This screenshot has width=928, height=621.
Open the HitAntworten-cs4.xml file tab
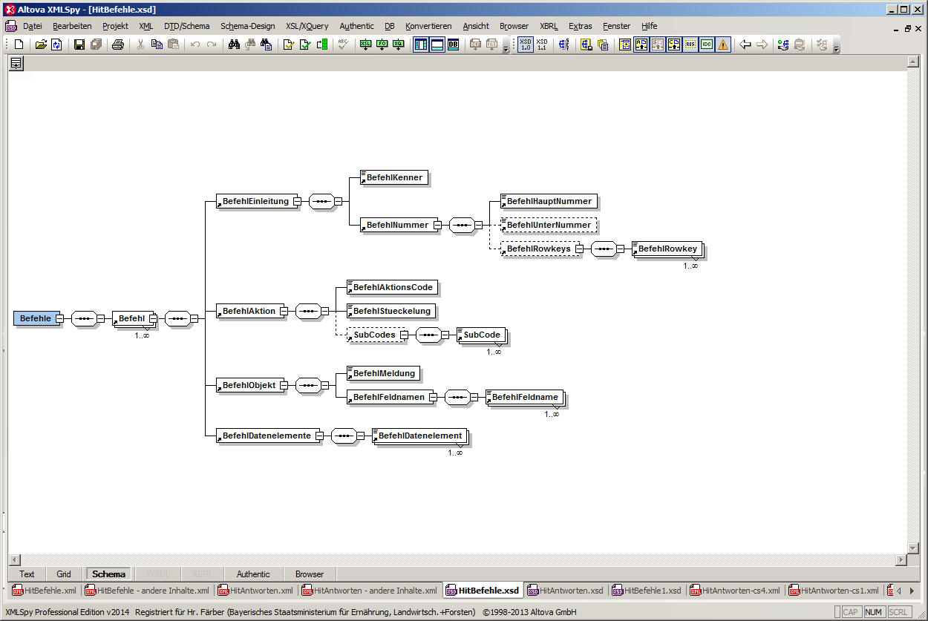point(736,591)
